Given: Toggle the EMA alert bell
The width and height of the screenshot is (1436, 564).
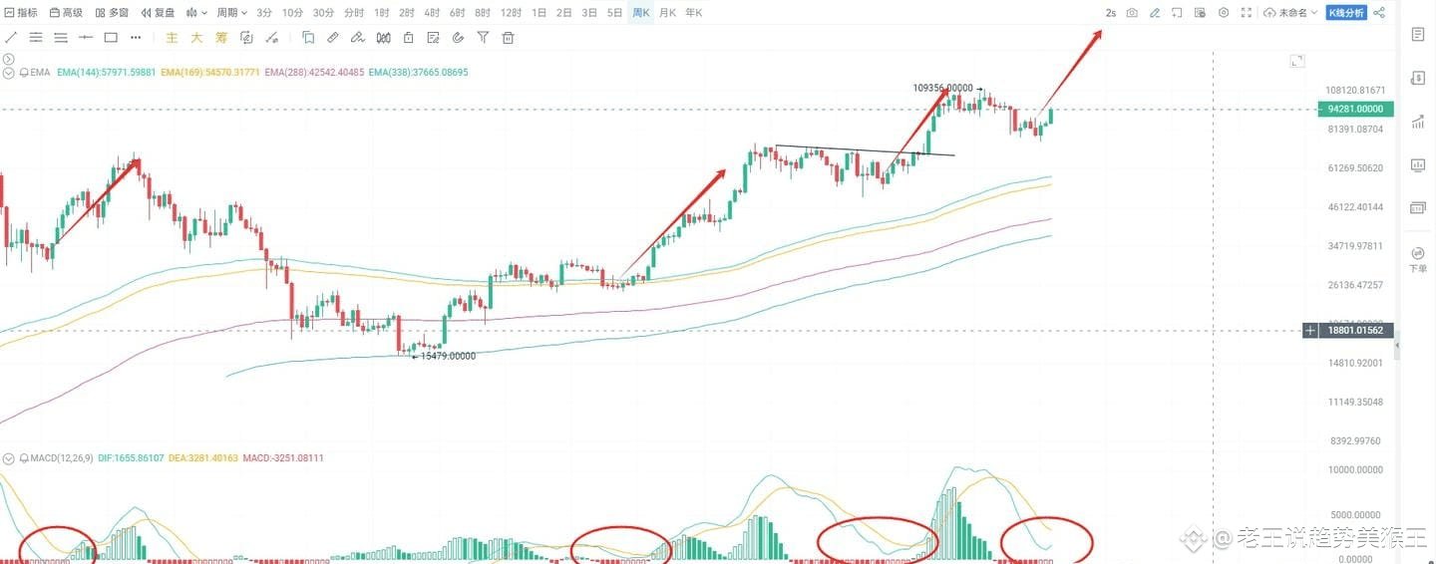Looking at the screenshot, I should point(24,73).
